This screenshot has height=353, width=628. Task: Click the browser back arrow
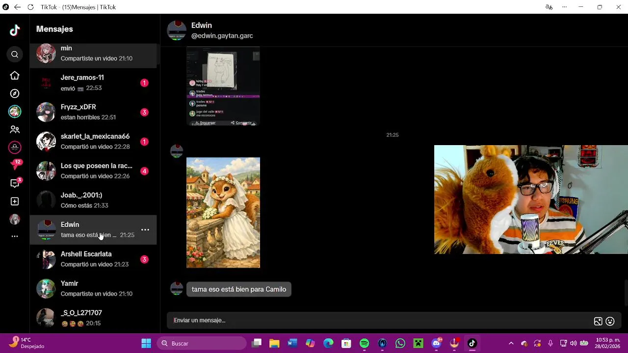pyautogui.click(x=17, y=7)
